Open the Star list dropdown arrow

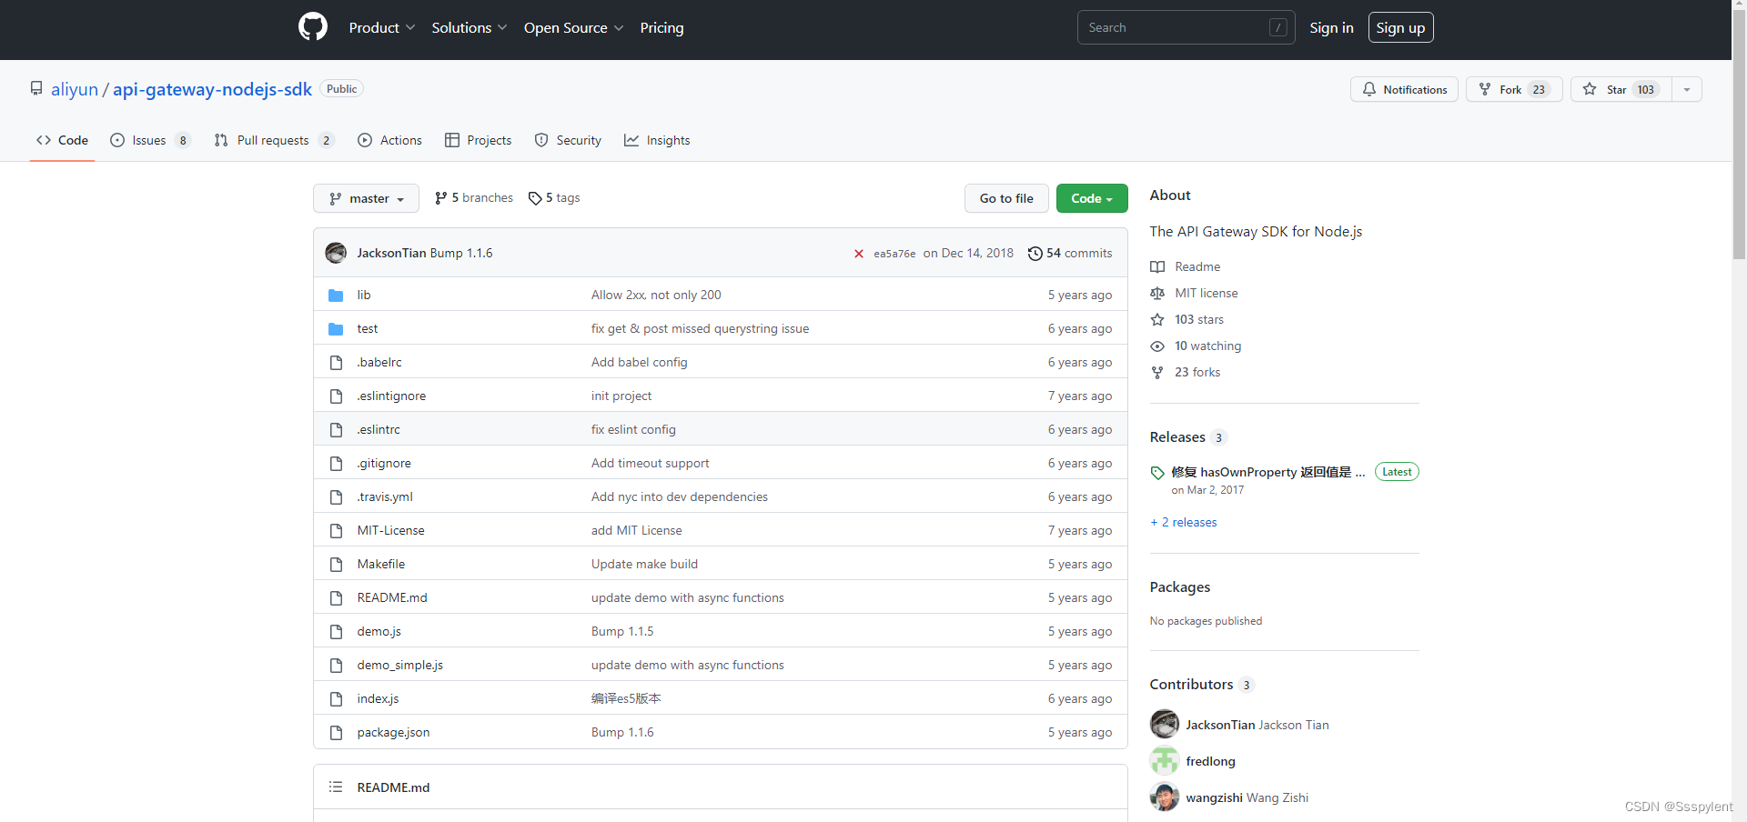1687,89
